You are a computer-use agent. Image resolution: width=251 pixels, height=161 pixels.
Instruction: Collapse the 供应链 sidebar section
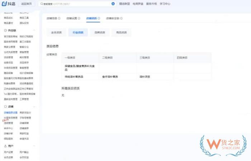click(34, 30)
